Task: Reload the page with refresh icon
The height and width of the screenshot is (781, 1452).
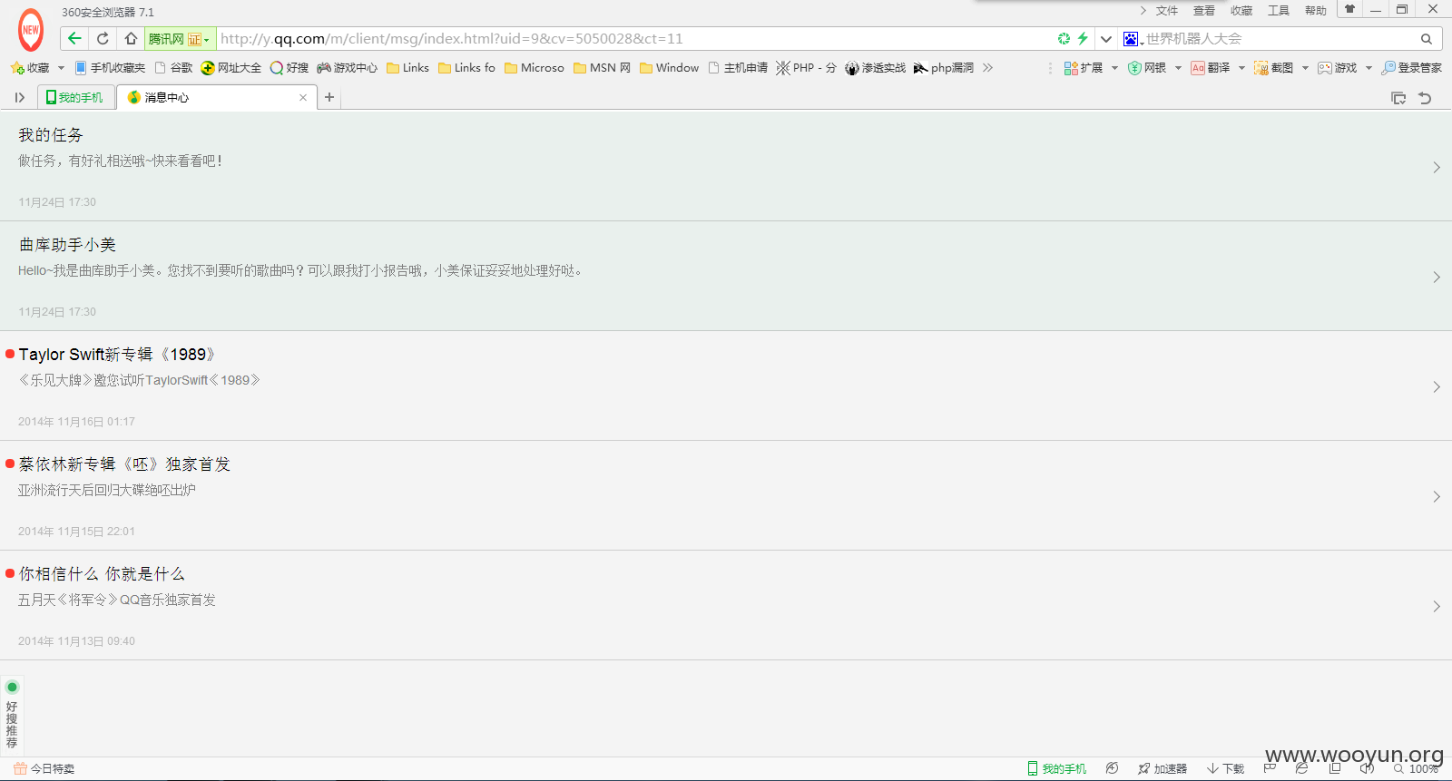Action: coord(103,38)
